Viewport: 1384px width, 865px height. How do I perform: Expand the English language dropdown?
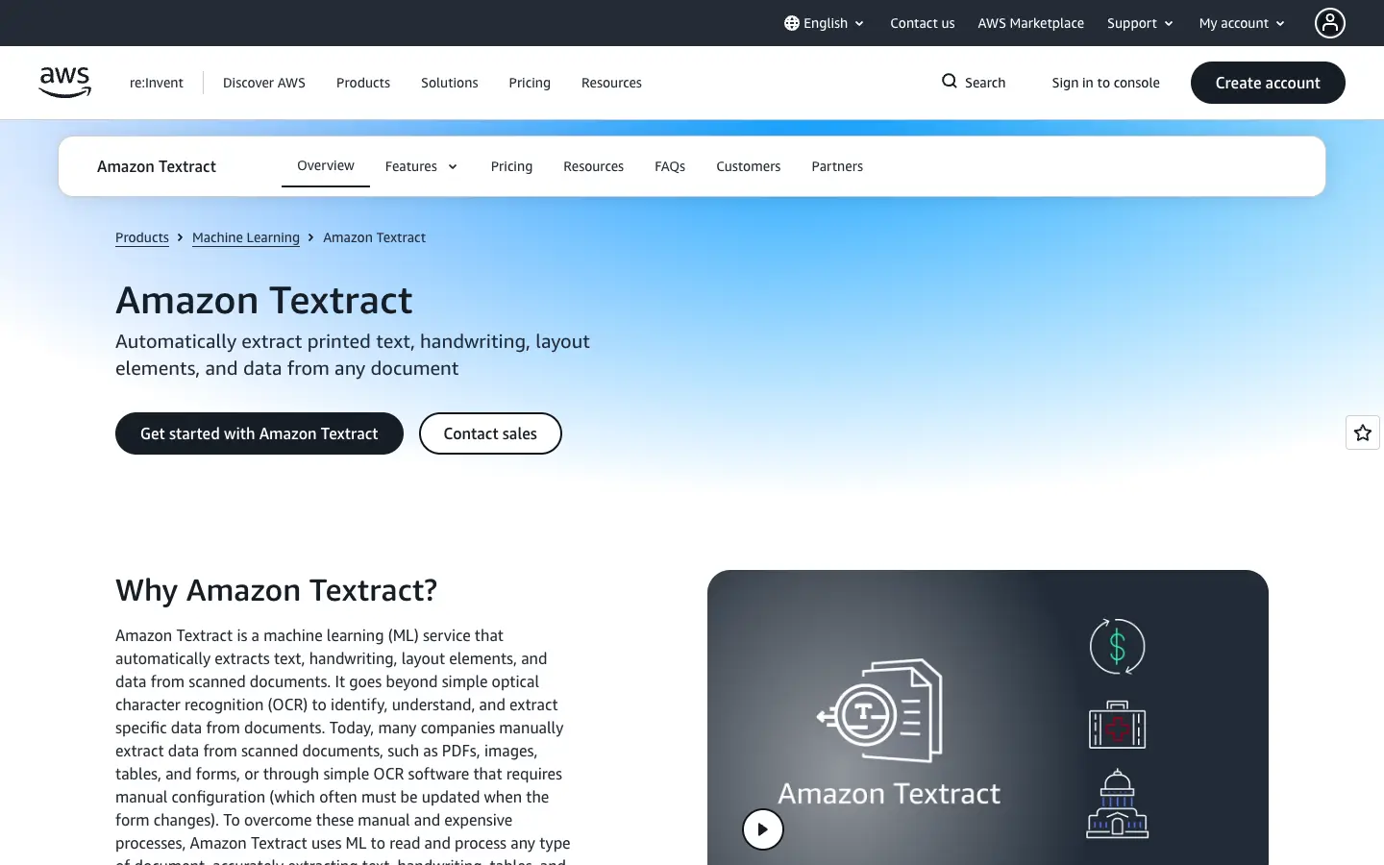[825, 23]
